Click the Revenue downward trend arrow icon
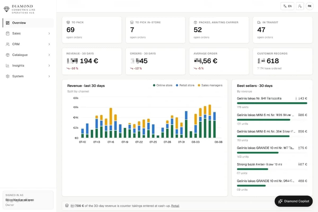This screenshot has height=212, width=318. (68, 68)
